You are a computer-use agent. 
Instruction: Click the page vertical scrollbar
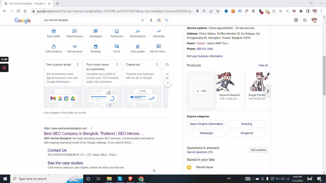pyautogui.click(x=324, y=76)
